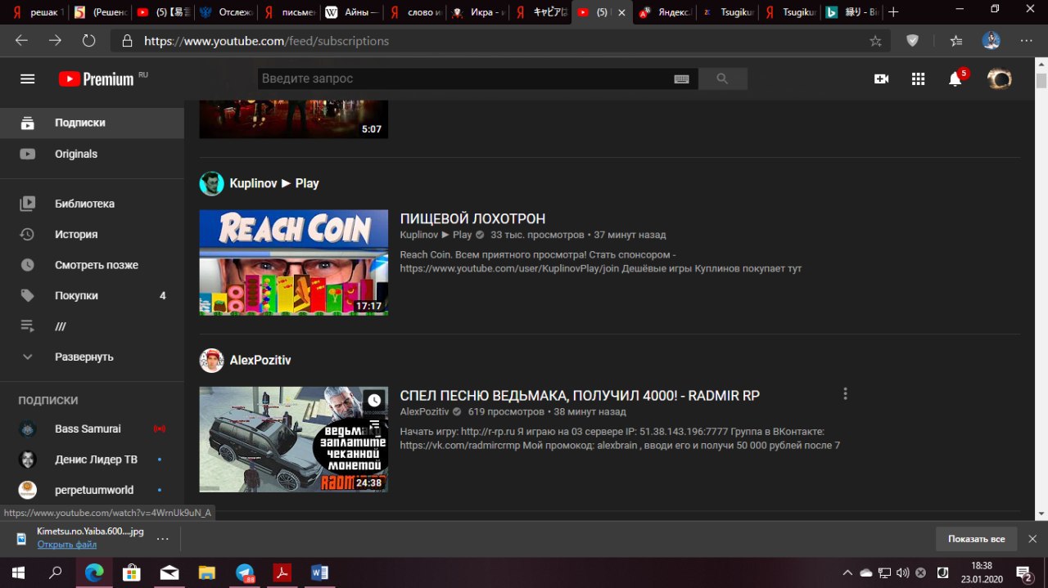1048x588 pixels.
Task: Close the active YouTube browser tab
Action: pyautogui.click(x=622, y=12)
